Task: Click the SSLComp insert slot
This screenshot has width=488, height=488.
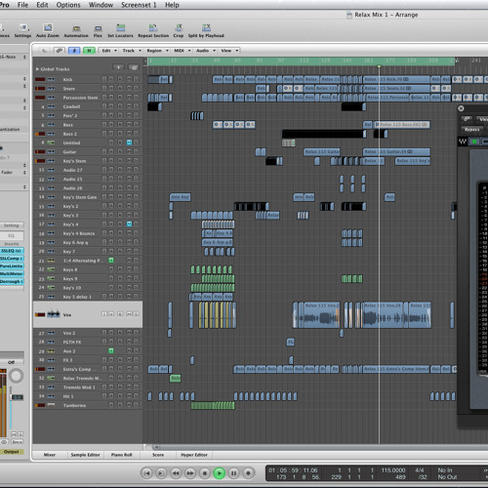Action: pyautogui.click(x=12, y=259)
